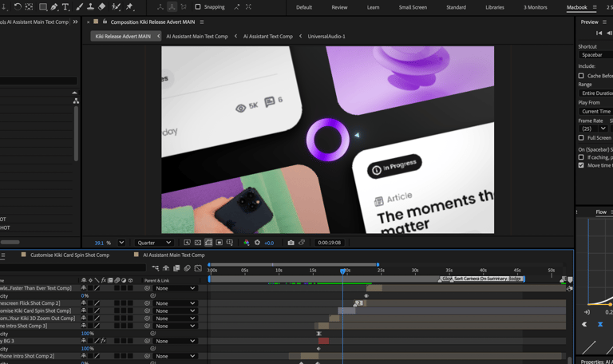Screen dimensions: 613x364
Task: Click pick whip icon for Bg 3 layer
Action: click(x=147, y=341)
